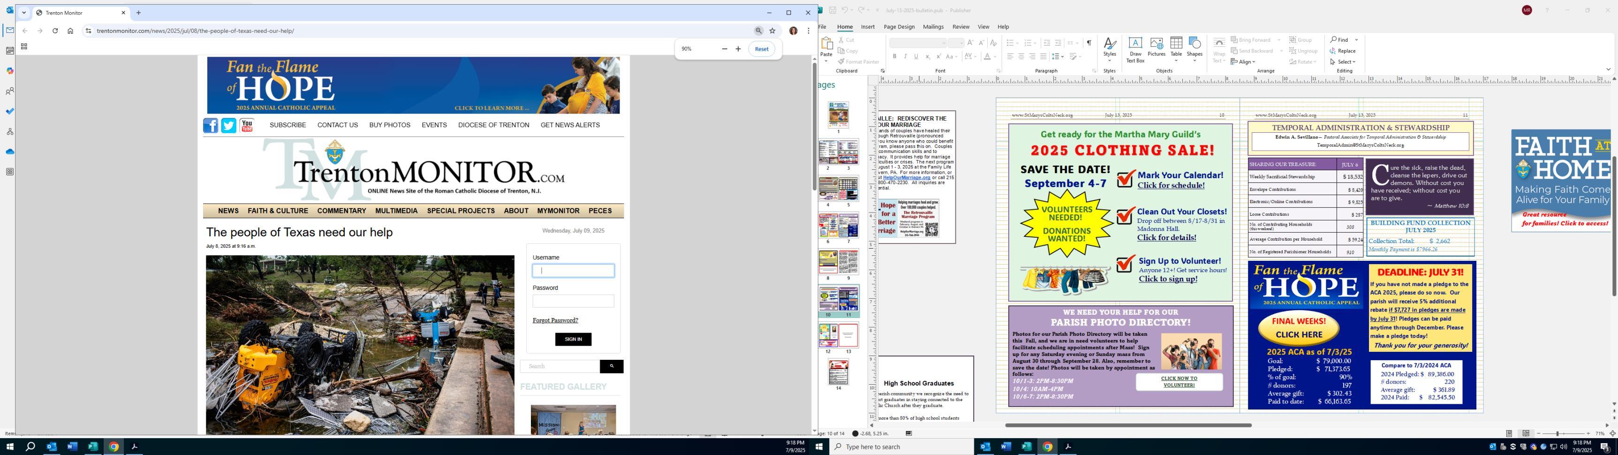Open the Review tab in Publisher

(x=960, y=27)
